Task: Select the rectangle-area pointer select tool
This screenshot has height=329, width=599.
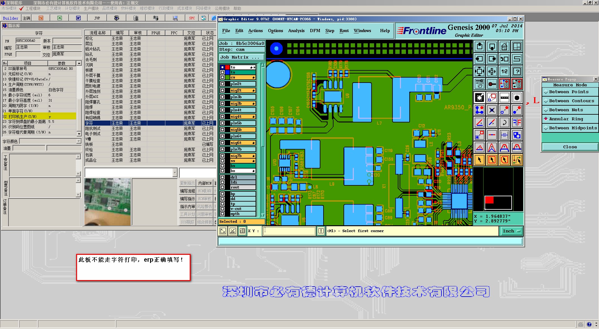Action: (492, 160)
